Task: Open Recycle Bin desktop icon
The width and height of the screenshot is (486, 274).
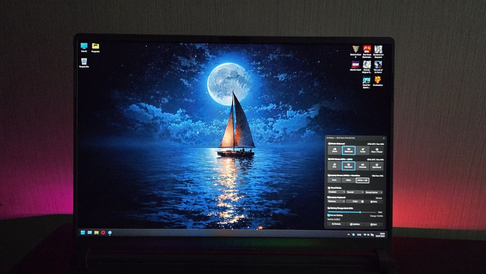Action: tap(84, 63)
